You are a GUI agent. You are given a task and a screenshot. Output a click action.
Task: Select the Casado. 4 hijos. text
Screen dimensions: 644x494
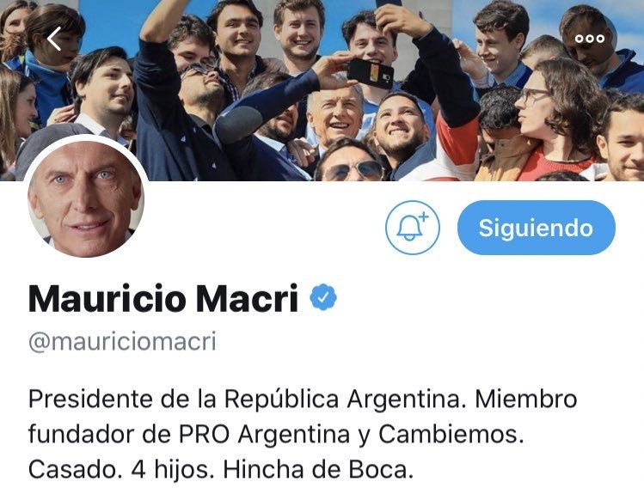point(121,470)
